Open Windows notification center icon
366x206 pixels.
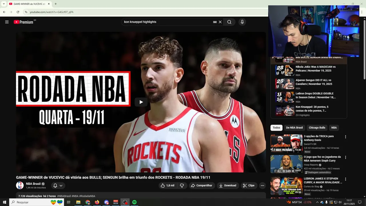coord(360,202)
